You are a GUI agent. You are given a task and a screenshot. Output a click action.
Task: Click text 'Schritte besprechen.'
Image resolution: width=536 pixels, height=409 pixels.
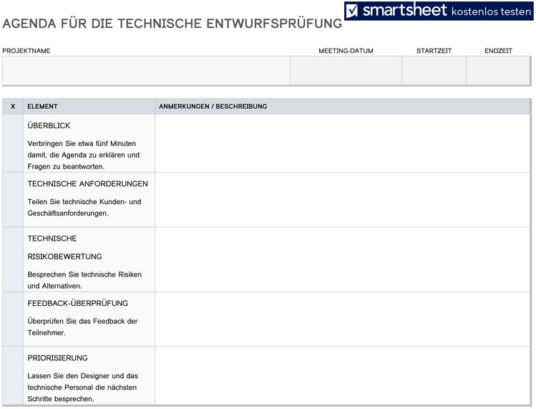point(61,399)
